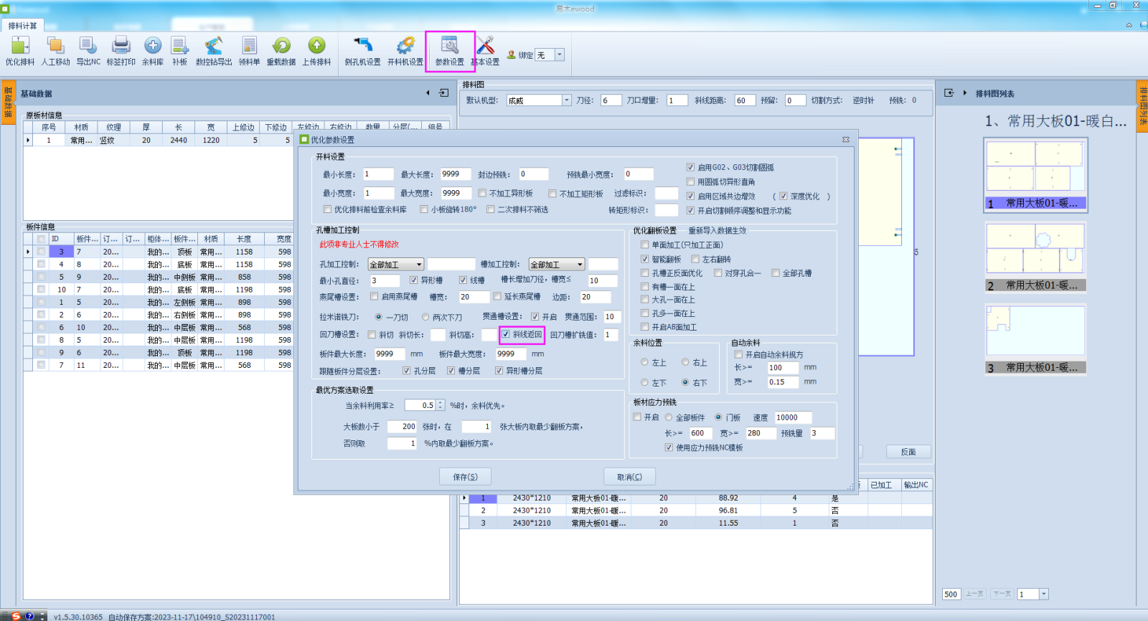1148x621 pixels.
Task: Click the 上传排料 upload icon
Action: click(x=316, y=46)
